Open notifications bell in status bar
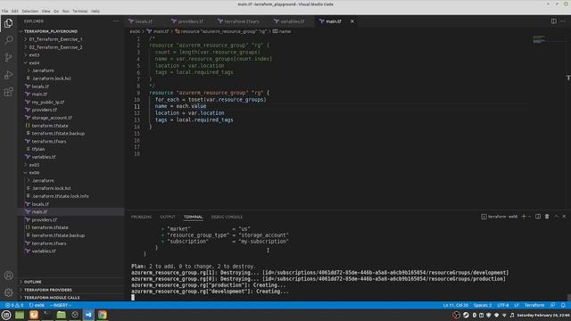571x321 pixels. click(563, 305)
